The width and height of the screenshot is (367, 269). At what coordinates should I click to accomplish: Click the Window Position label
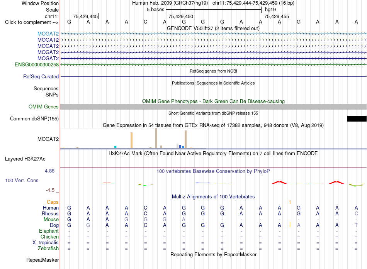[40, 3]
